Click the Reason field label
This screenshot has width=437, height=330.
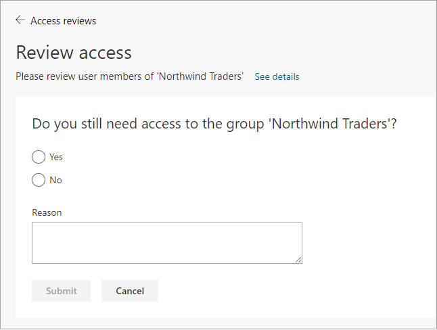[x=47, y=212]
